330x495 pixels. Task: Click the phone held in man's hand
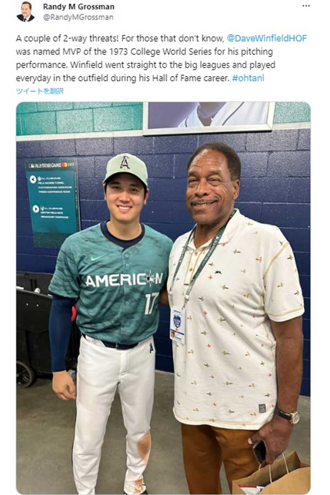pos(260,451)
